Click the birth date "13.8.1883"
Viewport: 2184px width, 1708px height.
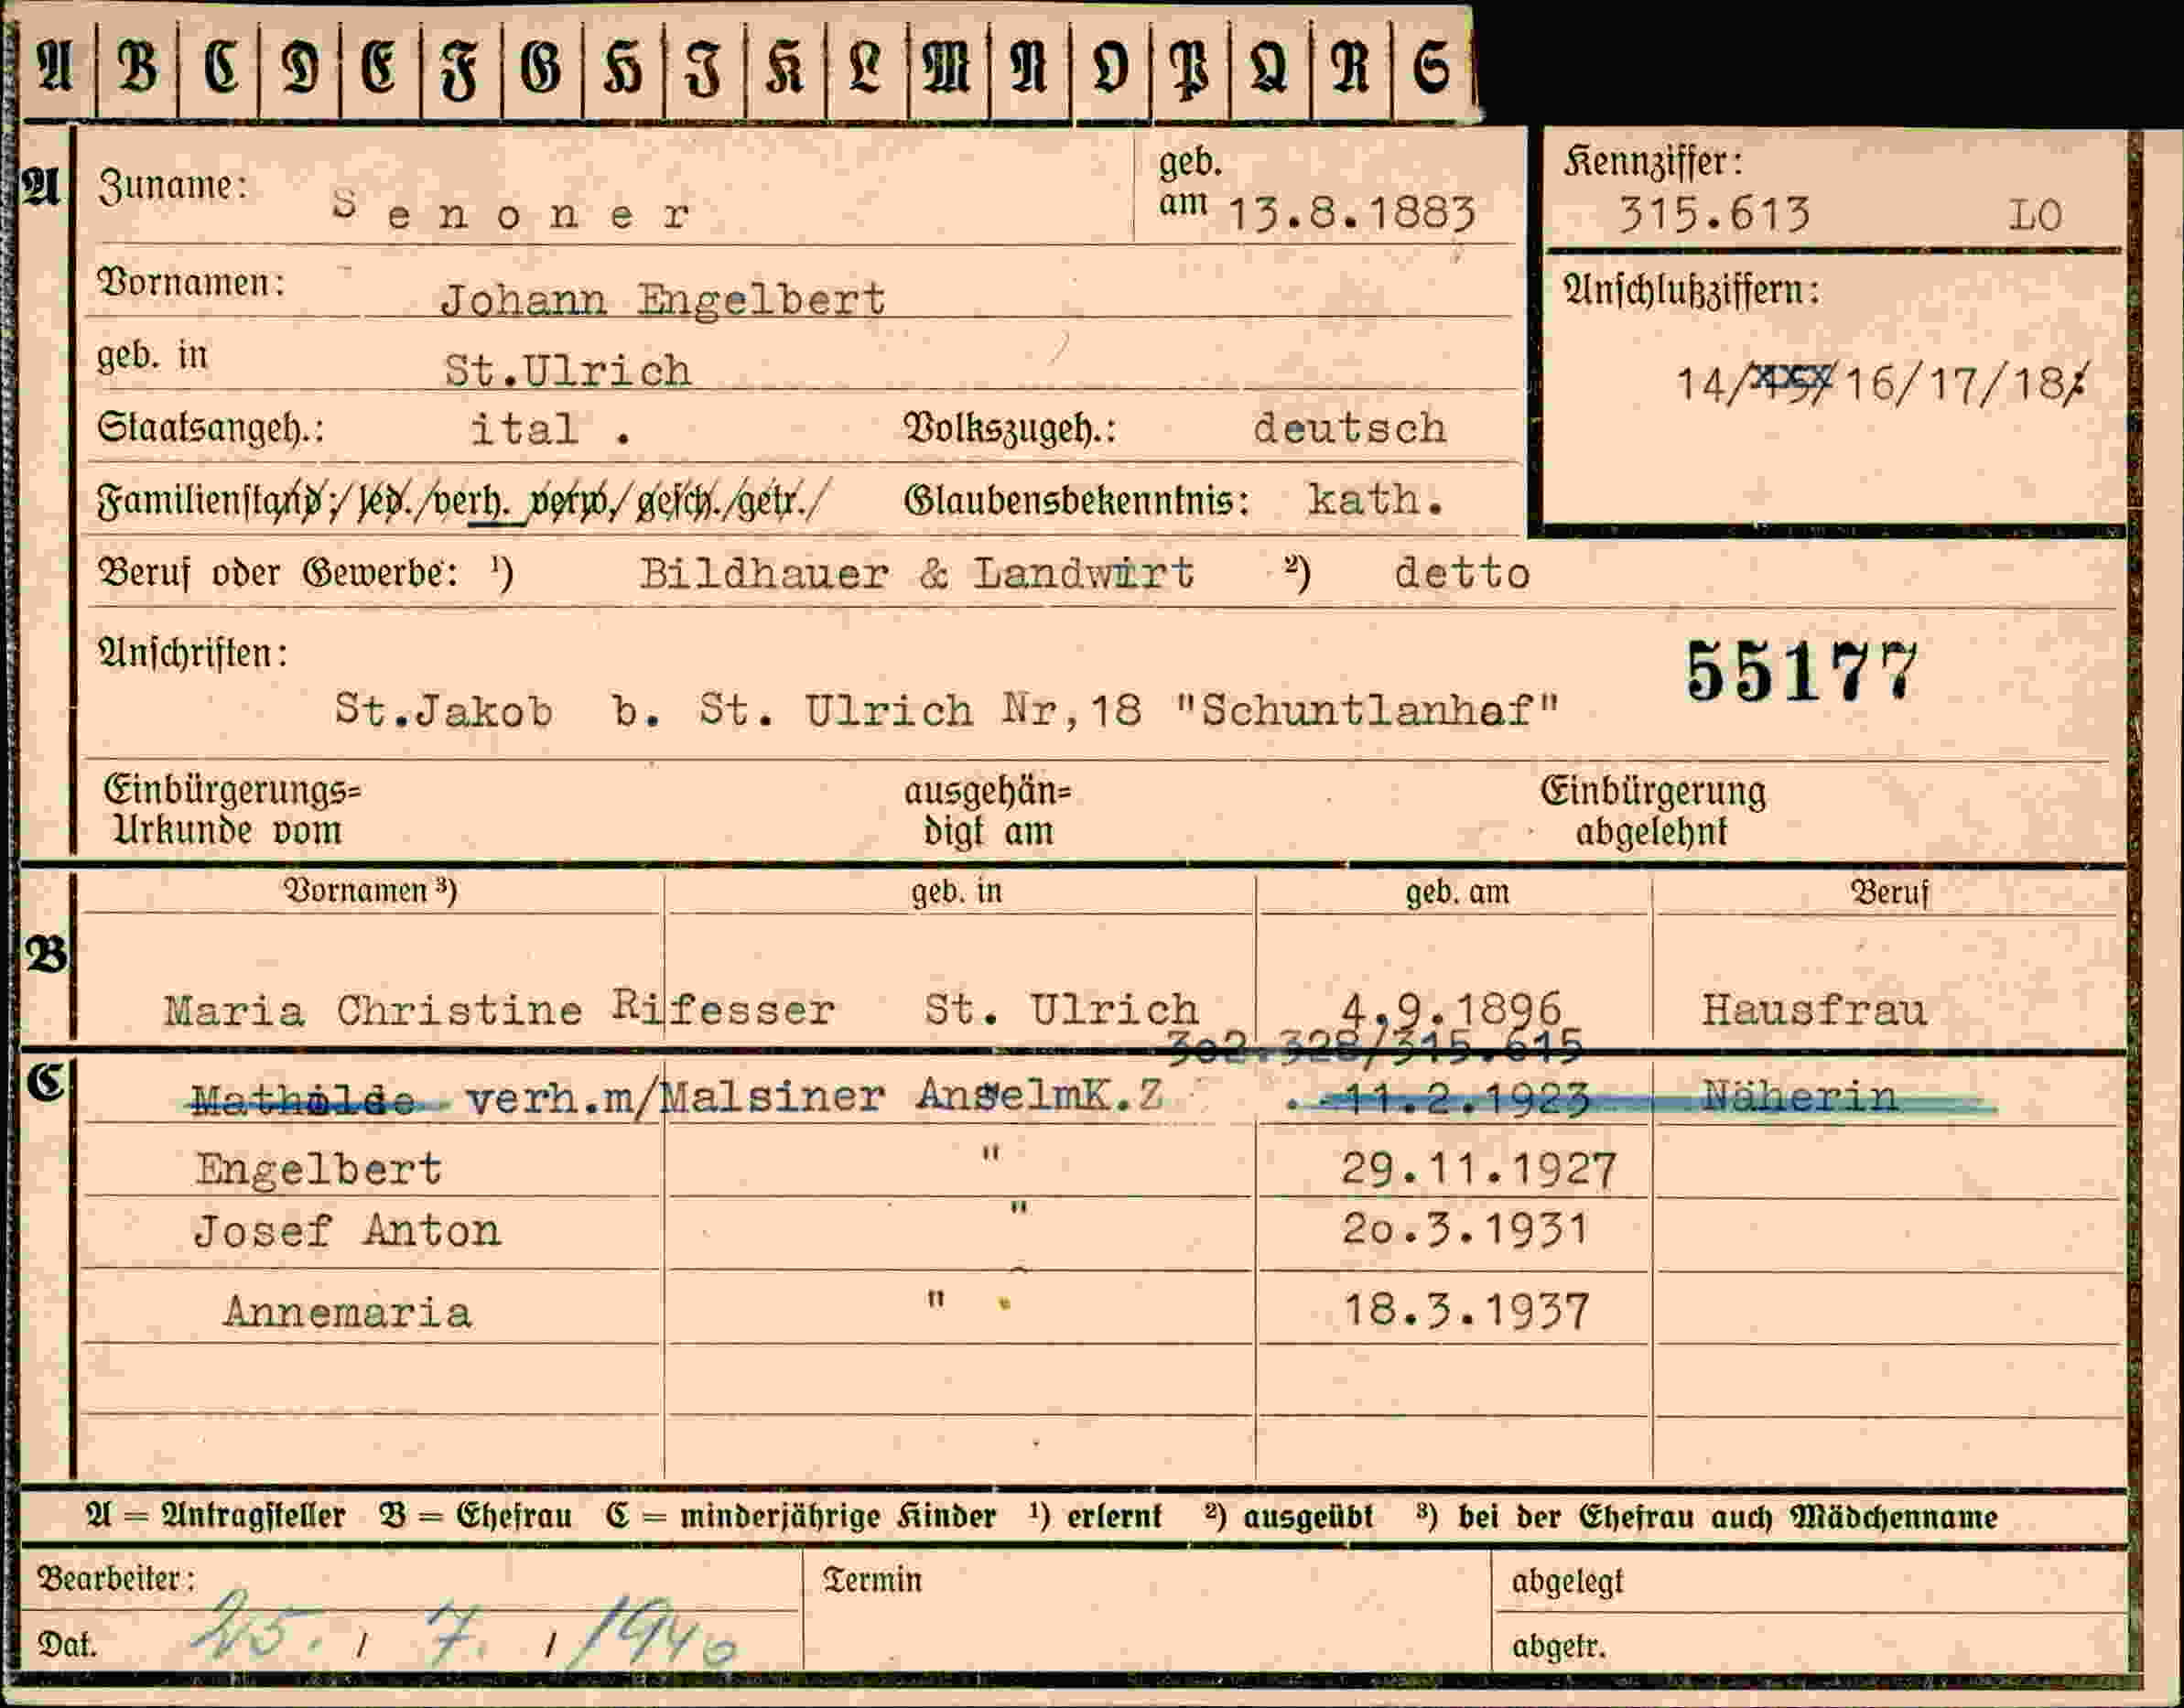coord(1351,213)
